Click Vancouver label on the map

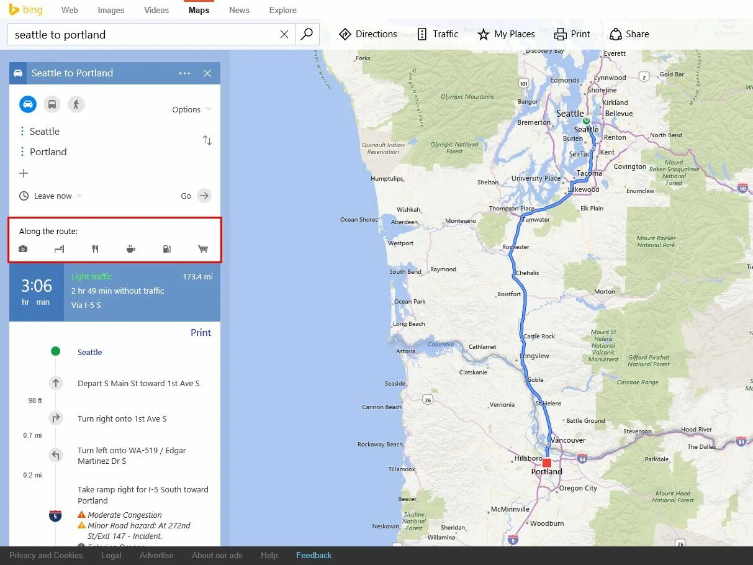(568, 440)
